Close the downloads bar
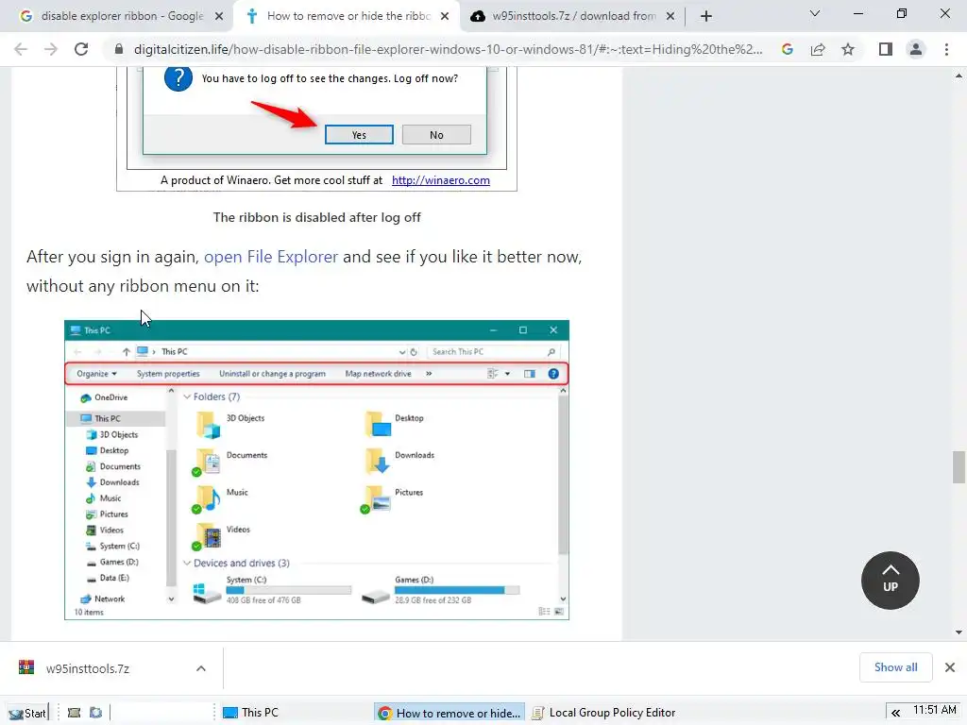 [950, 667]
